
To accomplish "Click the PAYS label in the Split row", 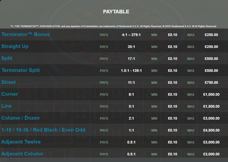I will pos(104,59).
